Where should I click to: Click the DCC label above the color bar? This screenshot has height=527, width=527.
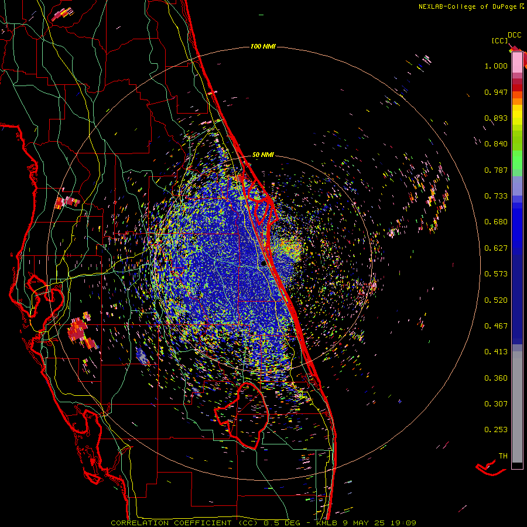pos(514,35)
